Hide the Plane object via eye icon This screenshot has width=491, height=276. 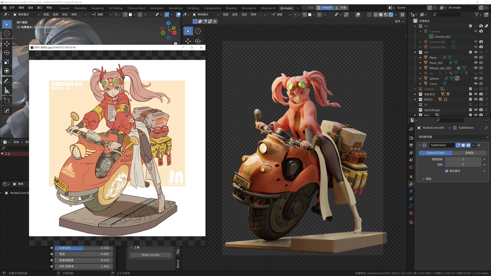coord(476,57)
